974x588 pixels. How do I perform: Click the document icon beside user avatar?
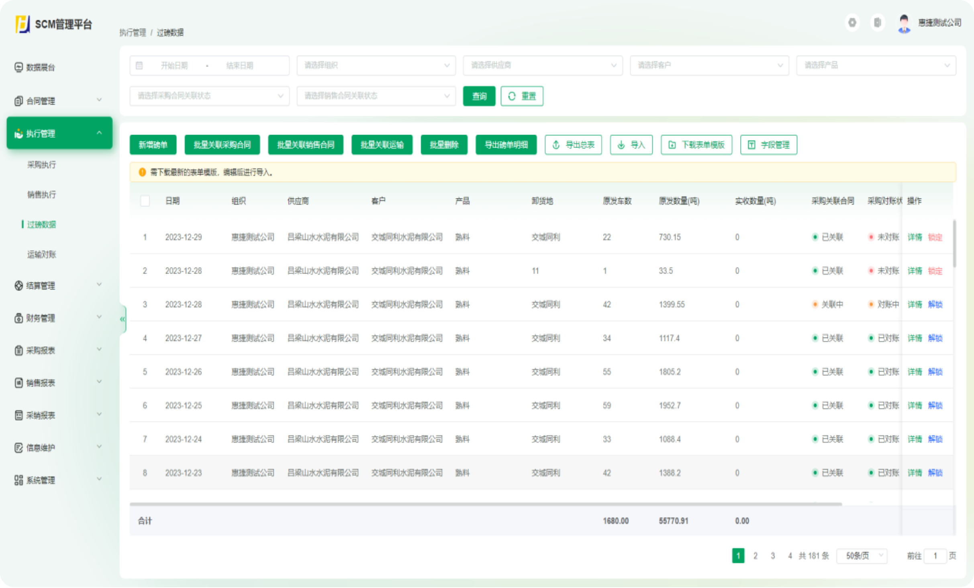[x=878, y=22]
